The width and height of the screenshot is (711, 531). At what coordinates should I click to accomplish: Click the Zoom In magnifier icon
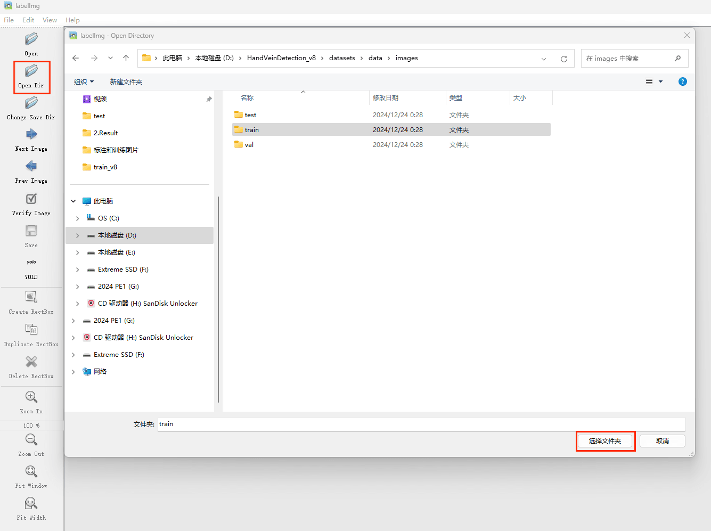31,397
